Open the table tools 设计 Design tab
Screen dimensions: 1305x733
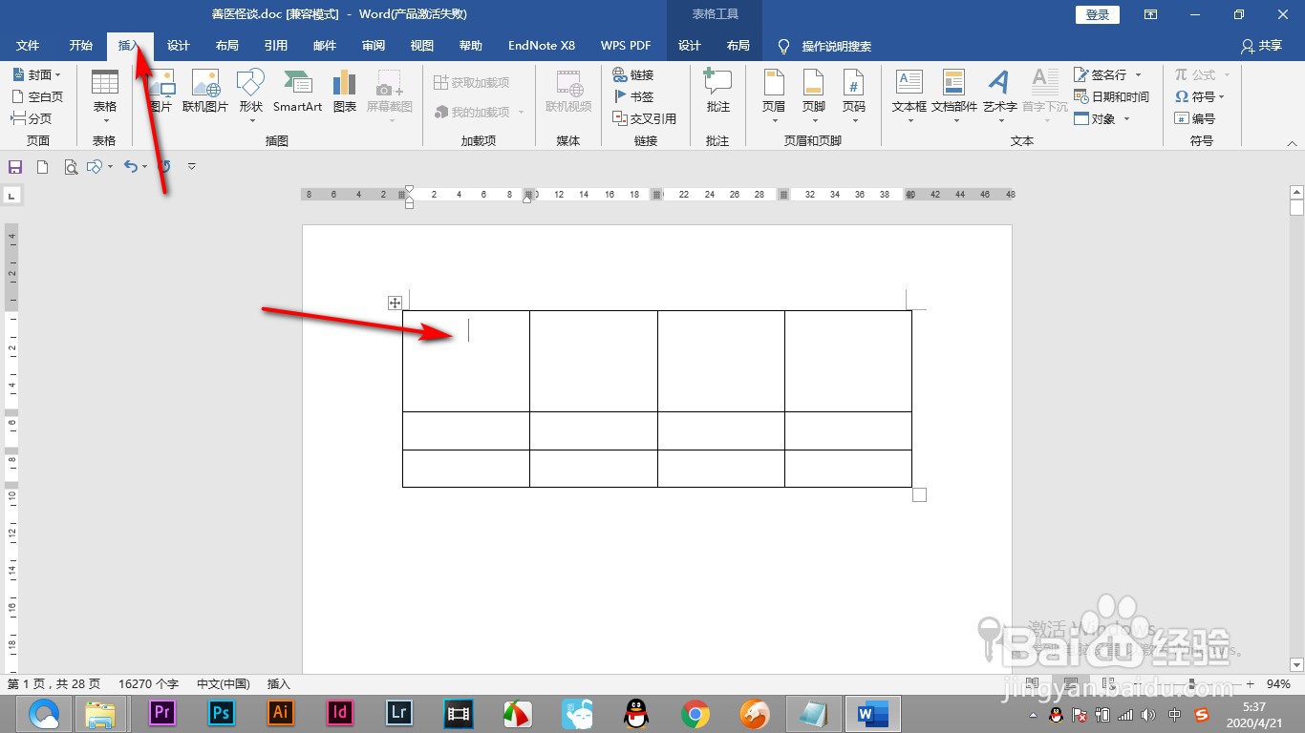(690, 46)
